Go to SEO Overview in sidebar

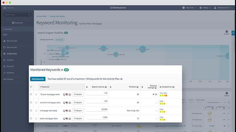12,41
